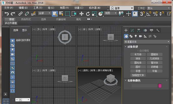Open the 修改器(M) menu
The image size is (173, 104).
[x=95, y=8]
